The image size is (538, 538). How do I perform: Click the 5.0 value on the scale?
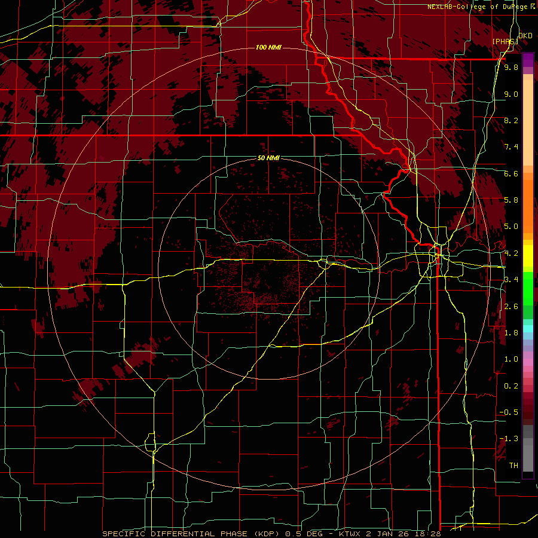[511, 227]
